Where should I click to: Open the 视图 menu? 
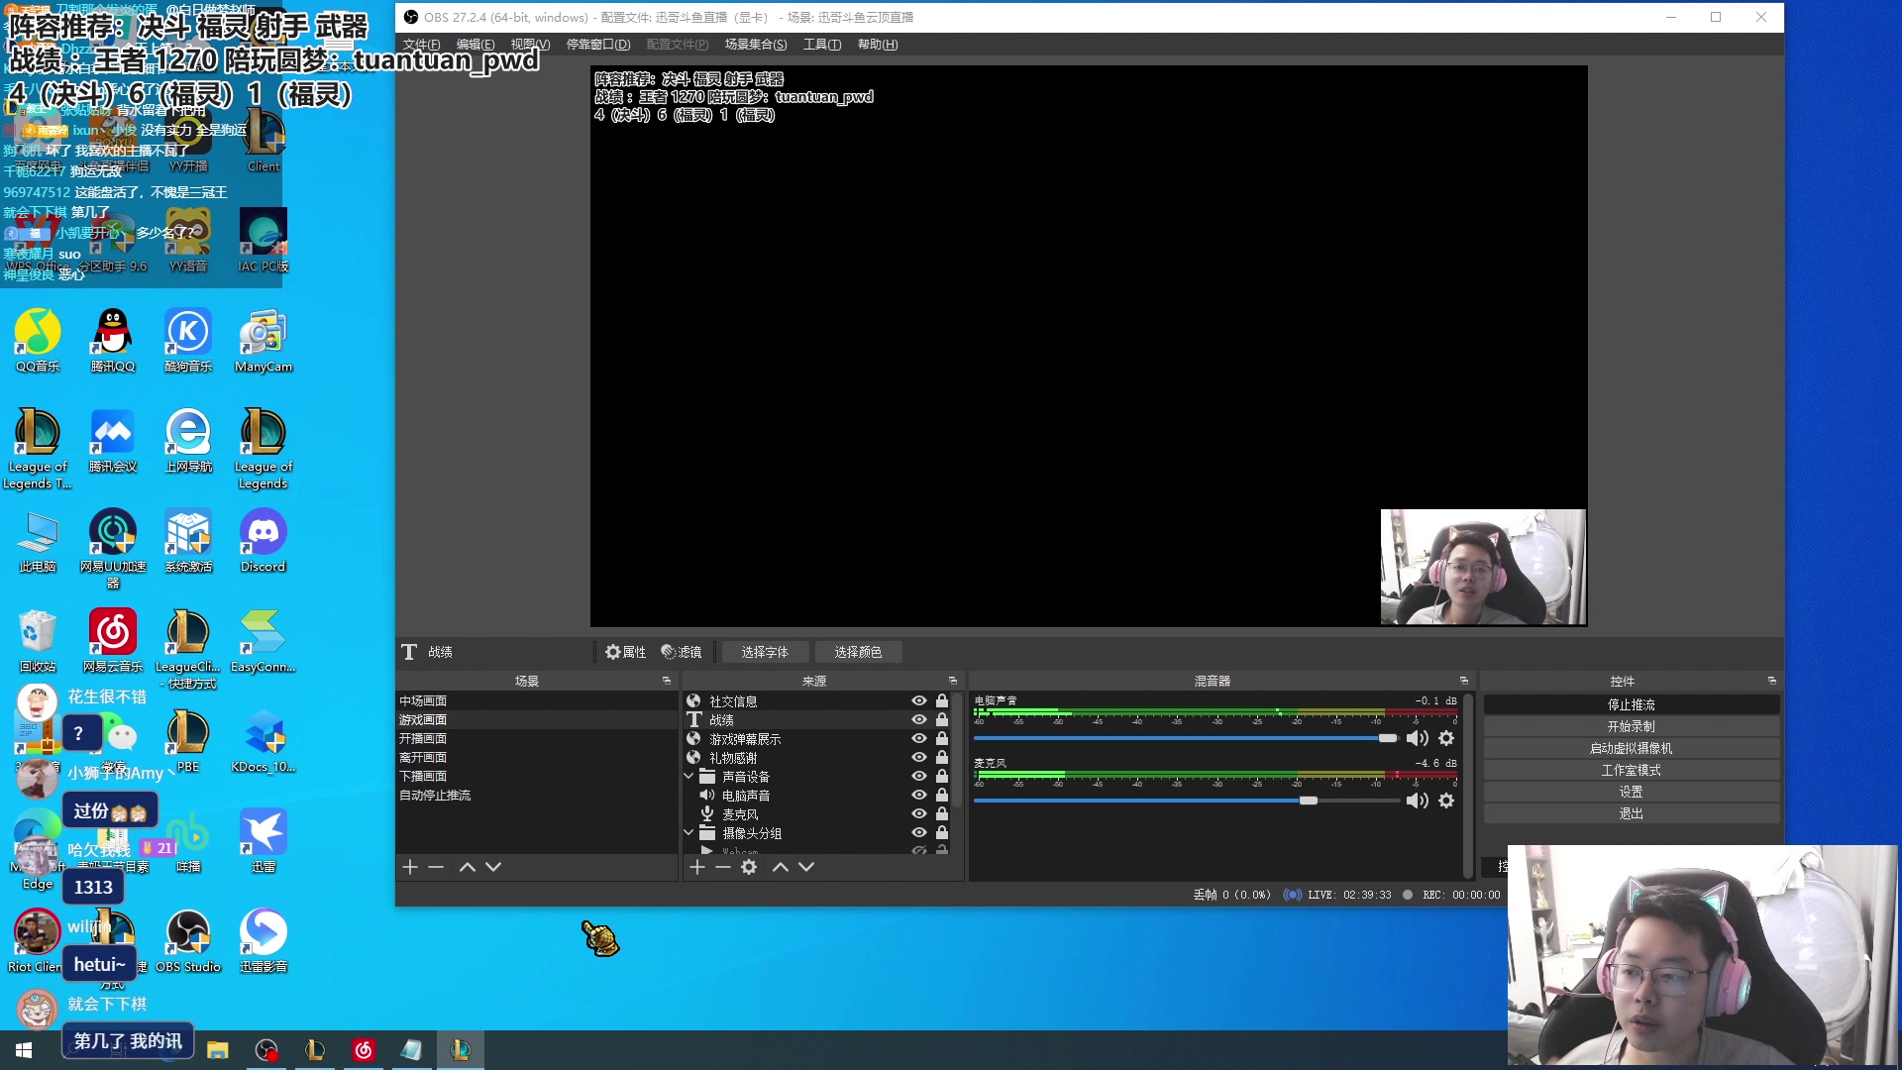point(530,45)
